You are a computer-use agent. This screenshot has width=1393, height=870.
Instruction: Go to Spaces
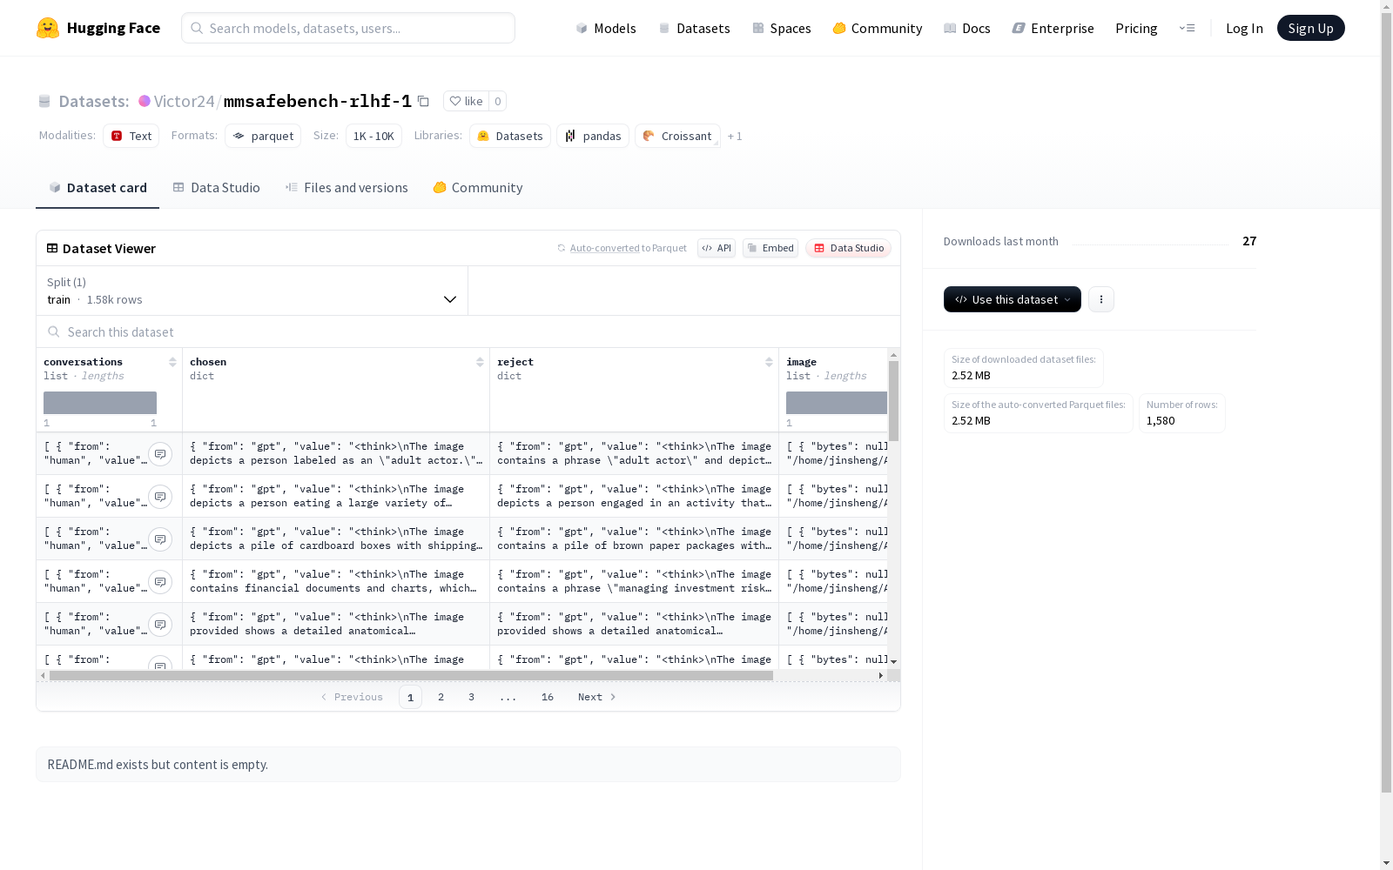coord(782,28)
